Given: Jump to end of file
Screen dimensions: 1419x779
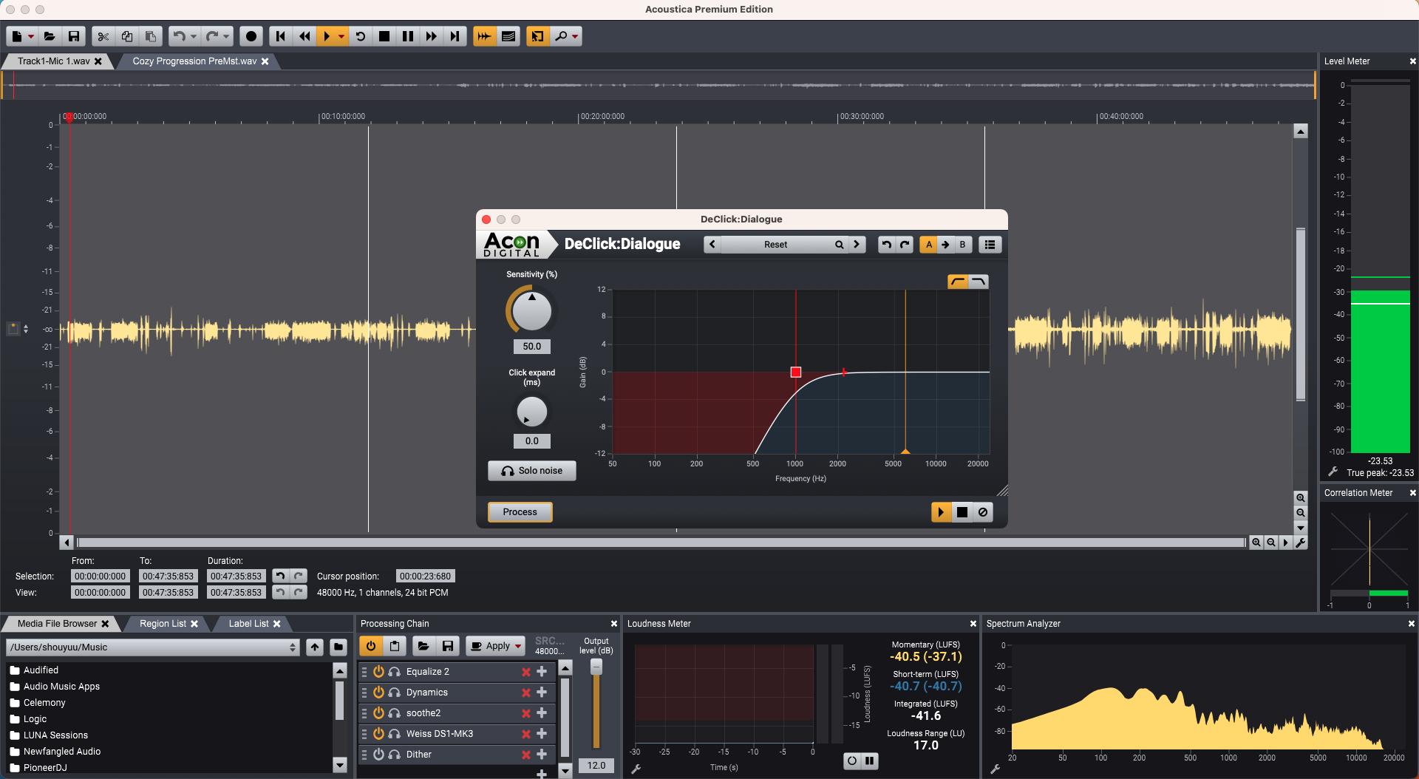Looking at the screenshot, I should point(455,36).
